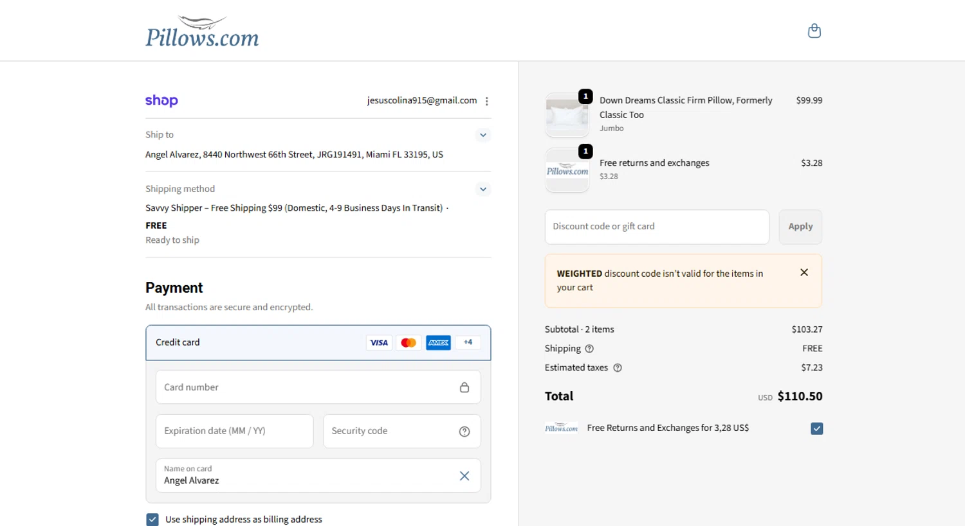Open account options three-dot menu

tap(487, 101)
